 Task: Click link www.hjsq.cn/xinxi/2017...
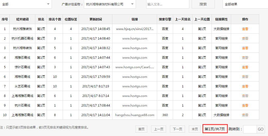tap(135, 29)
